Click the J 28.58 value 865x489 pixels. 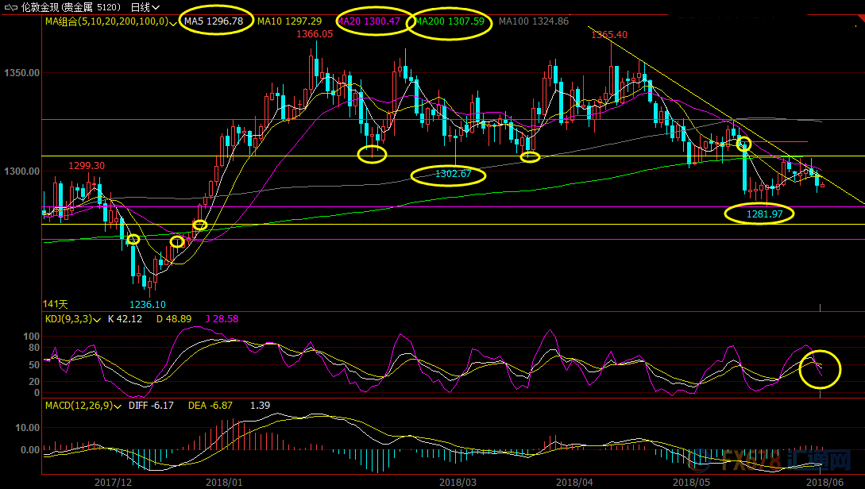point(222,319)
